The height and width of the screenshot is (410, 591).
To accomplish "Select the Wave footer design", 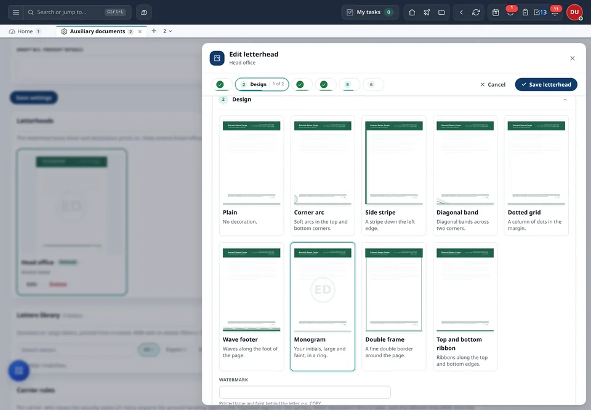I will (x=251, y=307).
